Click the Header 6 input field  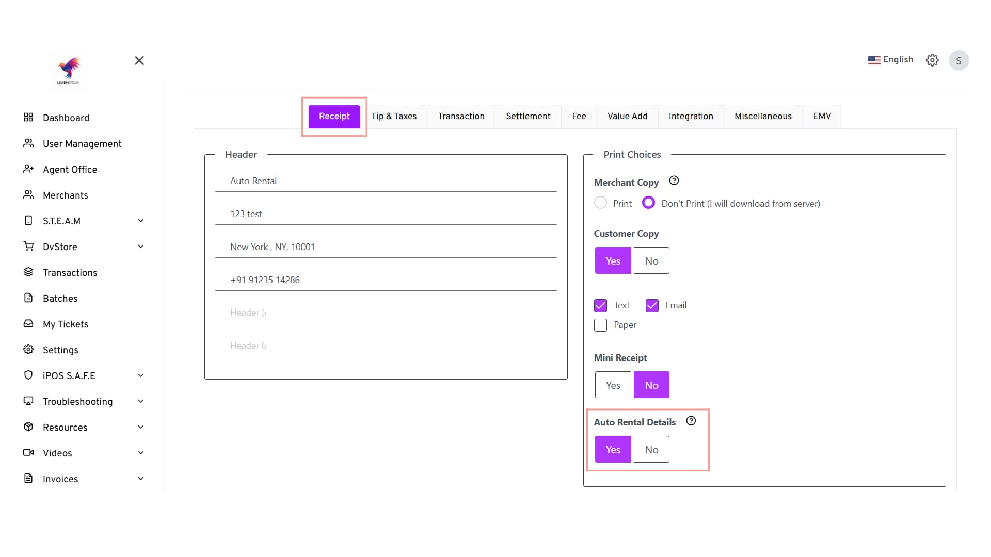(386, 346)
